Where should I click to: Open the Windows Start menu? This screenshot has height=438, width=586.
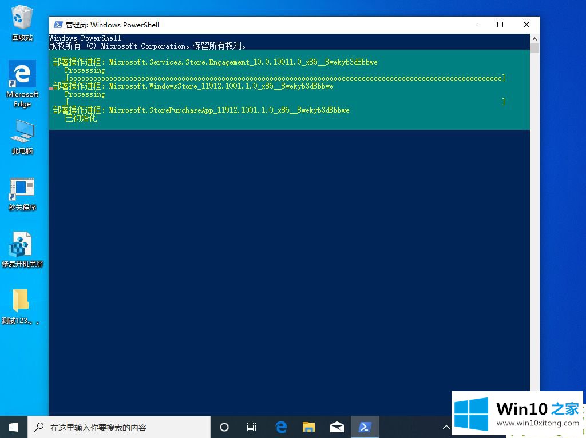tap(14, 427)
